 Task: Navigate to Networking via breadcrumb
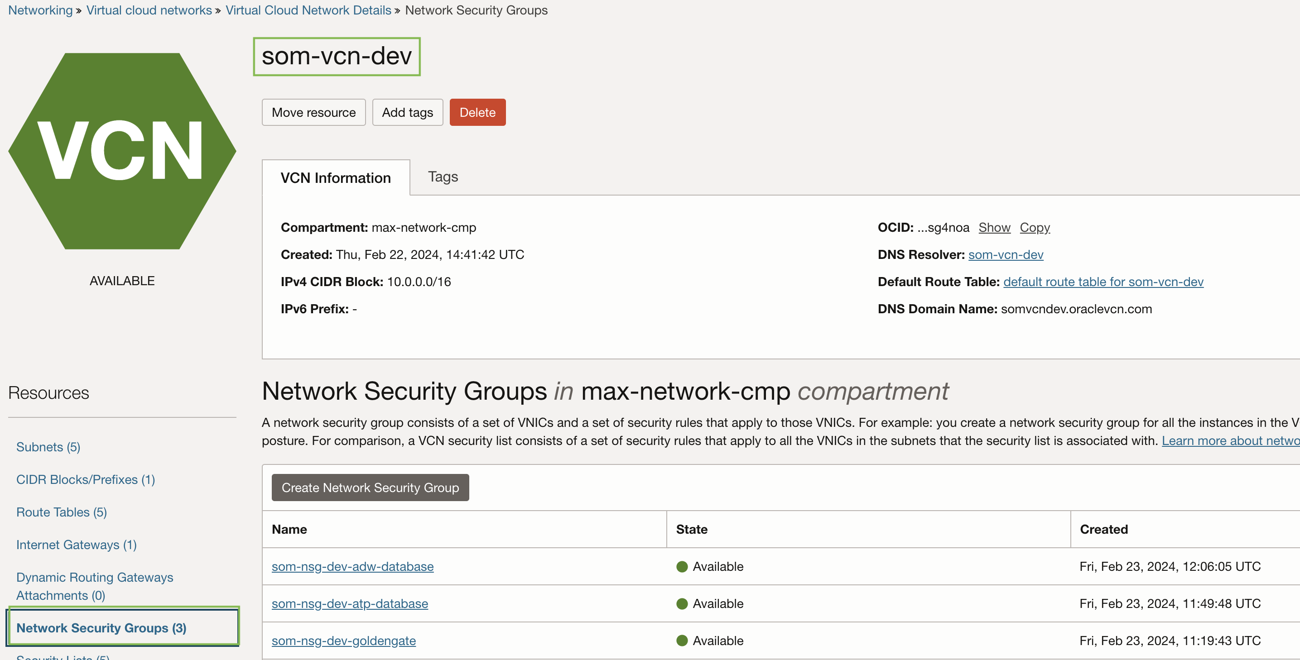pos(40,10)
